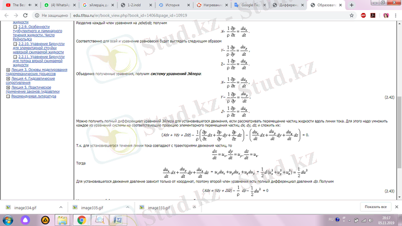Open downloaded file image334.gif
This screenshot has height=226, width=402.
pos(25,207)
